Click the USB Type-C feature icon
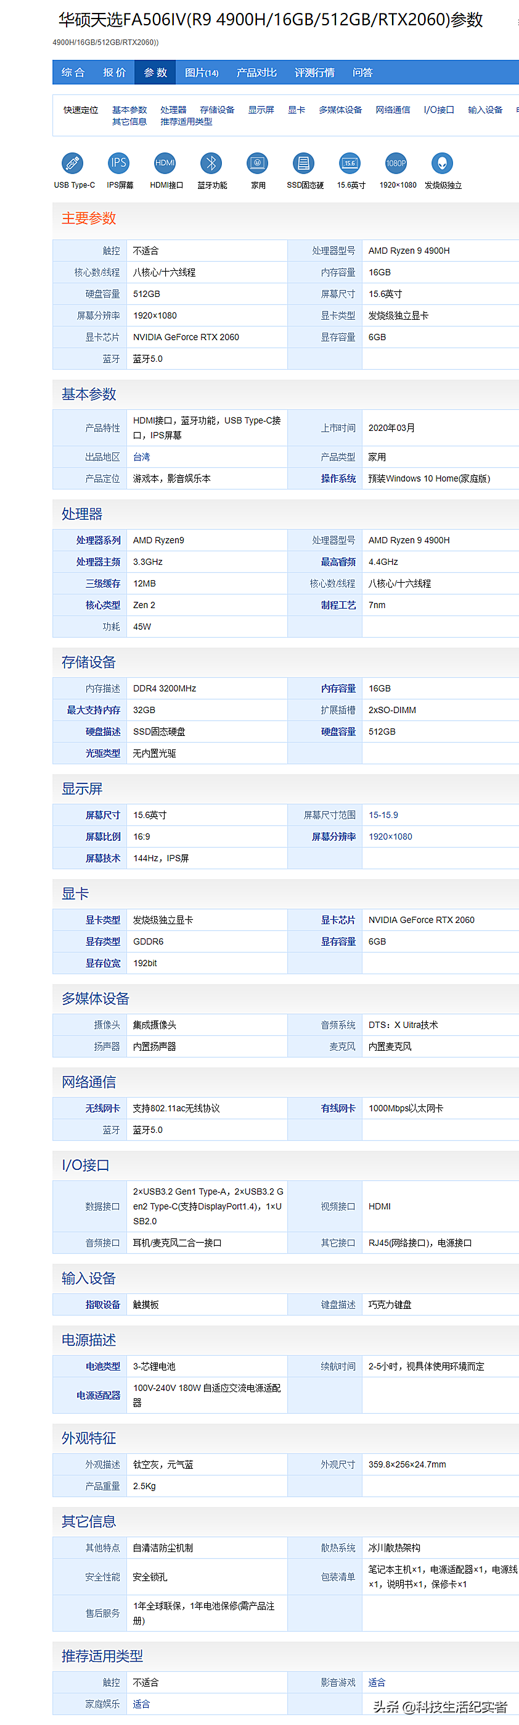Viewport: 519px width, 1725px height. click(x=72, y=163)
